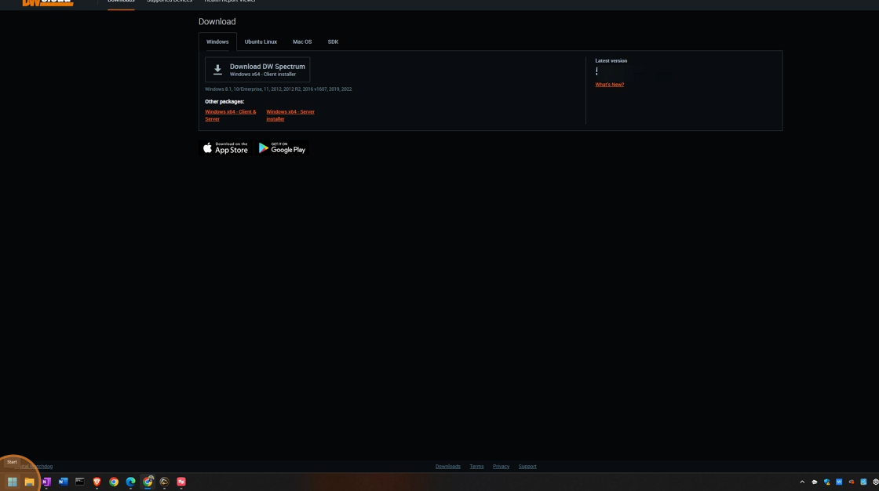This screenshot has width=879, height=491.
Task: Click the Download on the App Store badge
Action: coord(225,148)
